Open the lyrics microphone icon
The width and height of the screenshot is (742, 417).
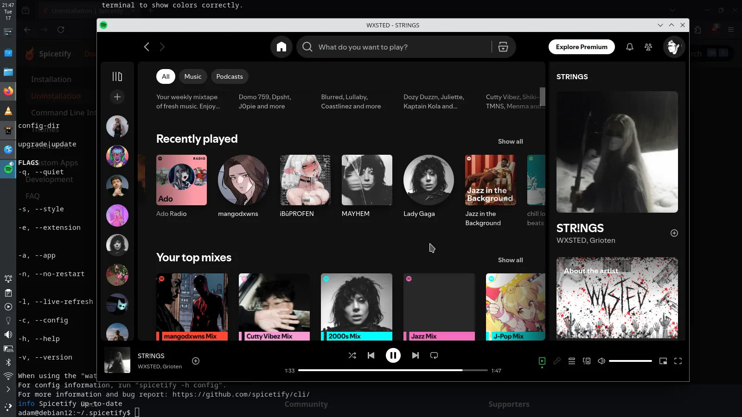pos(557,361)
